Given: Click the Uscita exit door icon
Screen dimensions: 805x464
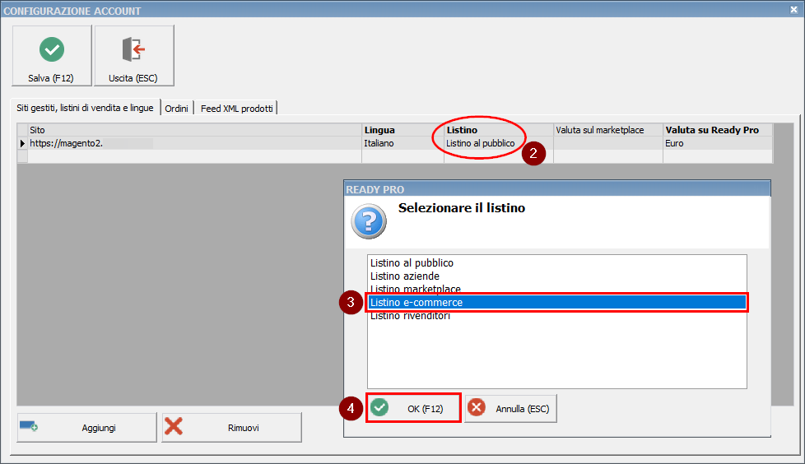Looking at the screenshot, I should (x=133, y=49).
